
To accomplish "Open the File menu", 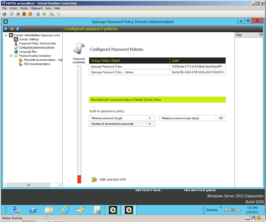I will (4, 8).
